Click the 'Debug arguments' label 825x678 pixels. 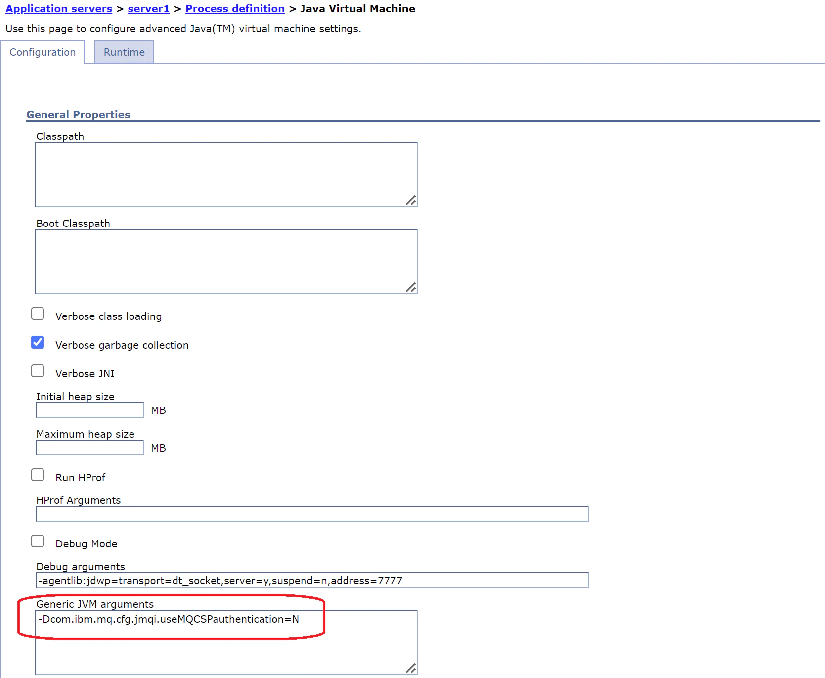coord(81,567)
